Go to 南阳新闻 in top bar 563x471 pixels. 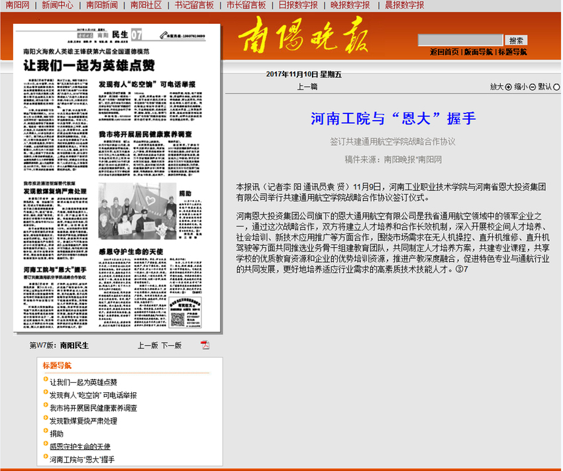[102, 5]
